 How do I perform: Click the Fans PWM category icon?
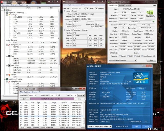coord(9,65)
